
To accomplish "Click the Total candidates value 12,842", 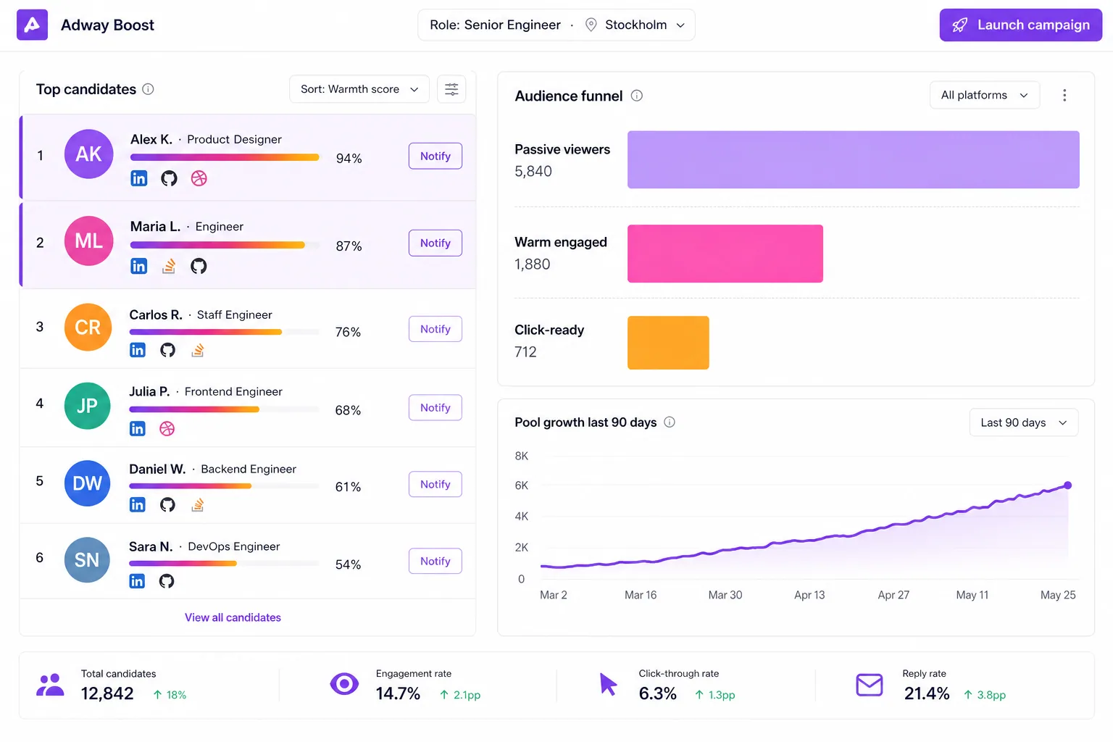I will click(x=107, y=693).
